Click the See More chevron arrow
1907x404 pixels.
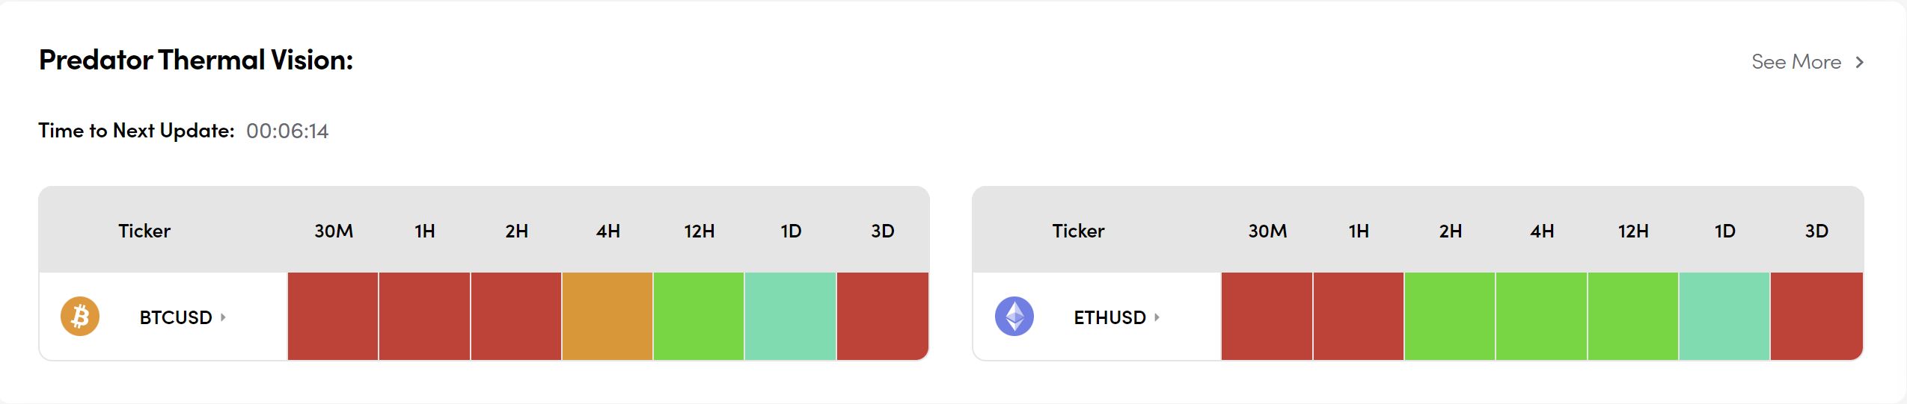point(1860,62)
